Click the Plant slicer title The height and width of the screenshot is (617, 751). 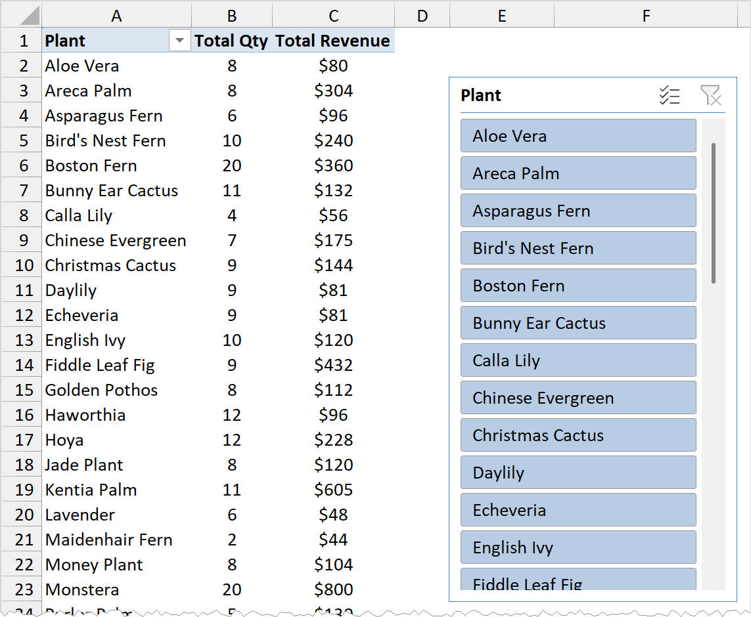[x=480, y=95]
